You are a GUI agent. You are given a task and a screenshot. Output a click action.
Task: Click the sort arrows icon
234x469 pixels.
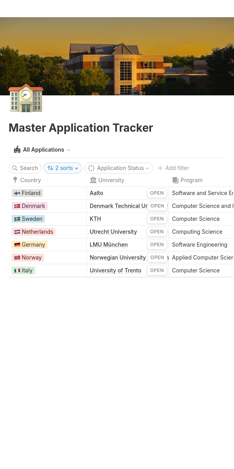coord(50,168)
